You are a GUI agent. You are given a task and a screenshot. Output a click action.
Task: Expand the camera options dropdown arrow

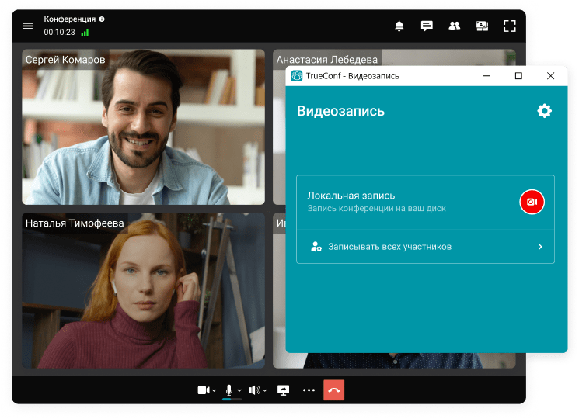point(215,390)
